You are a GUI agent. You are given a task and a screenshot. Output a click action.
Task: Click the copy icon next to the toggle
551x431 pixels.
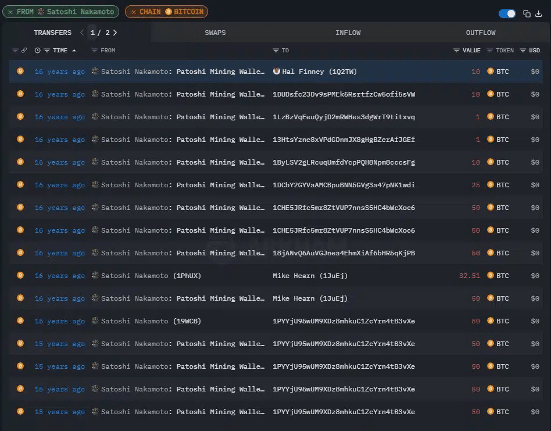[x=526, y=13]
